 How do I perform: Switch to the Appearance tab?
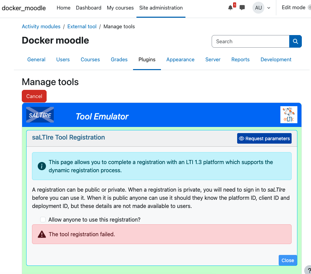[180, 60]
